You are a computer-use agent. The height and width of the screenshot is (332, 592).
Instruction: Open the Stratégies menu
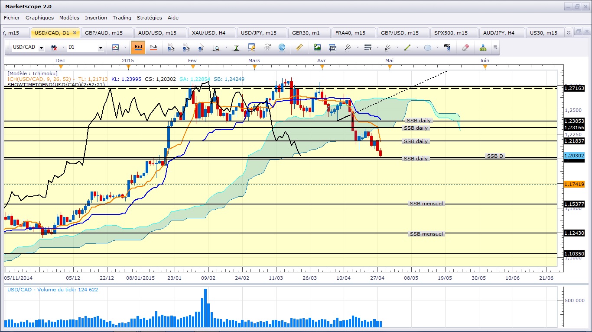tap(150, 18)
